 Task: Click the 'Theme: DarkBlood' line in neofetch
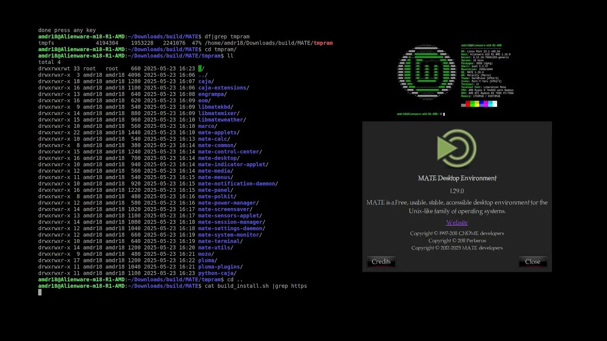(480, 78)
